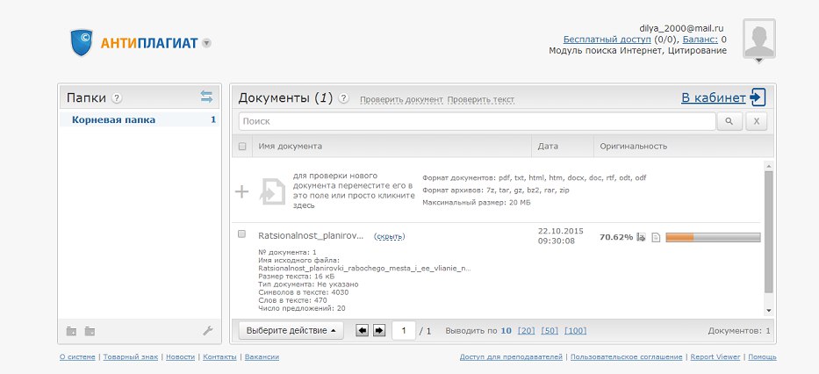
Task: Click the orange originality progress bar
Action: tap(713, 237)
